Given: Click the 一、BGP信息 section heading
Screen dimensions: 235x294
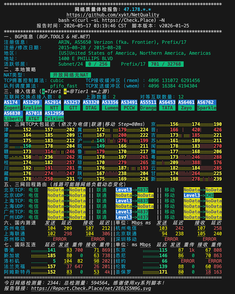Looking at the screenshot, I should [x=47, y=37].
